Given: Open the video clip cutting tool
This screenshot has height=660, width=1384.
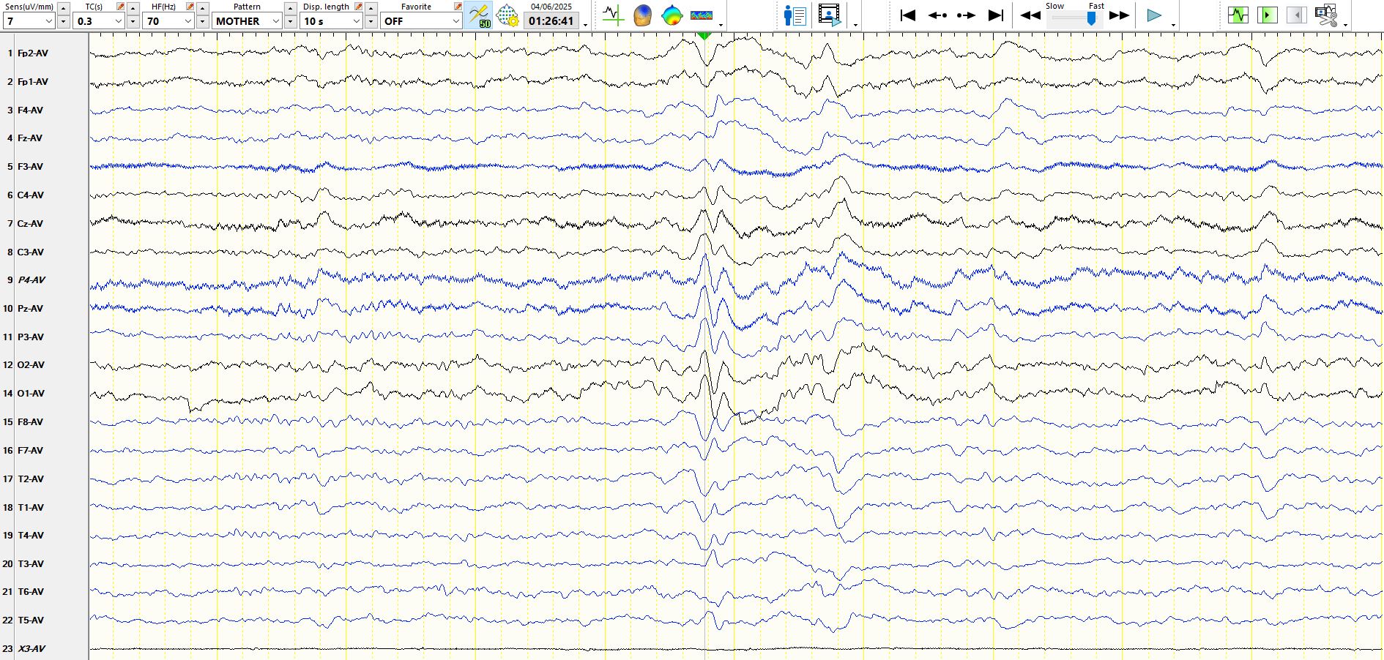Looking at the screenshot, I should click(x=1326, y=15).
